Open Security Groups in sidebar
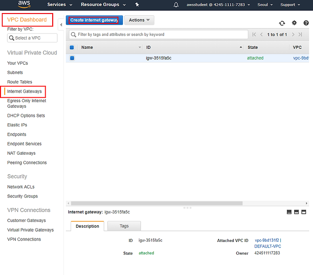The width and height of the screenshot is (313, 275). (22, 196)
